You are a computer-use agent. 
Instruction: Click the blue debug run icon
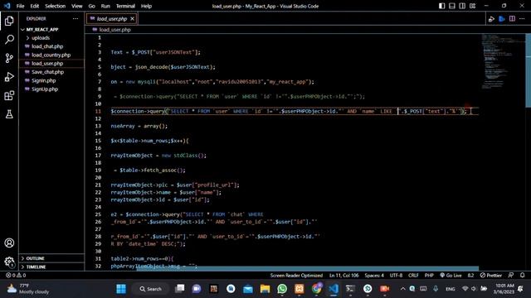click(x=502, y=19)
